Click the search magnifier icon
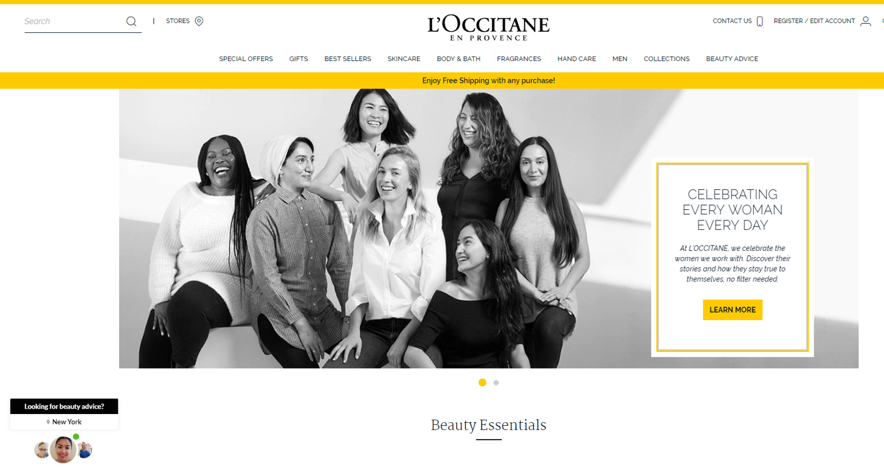 (x=131, y=21)
